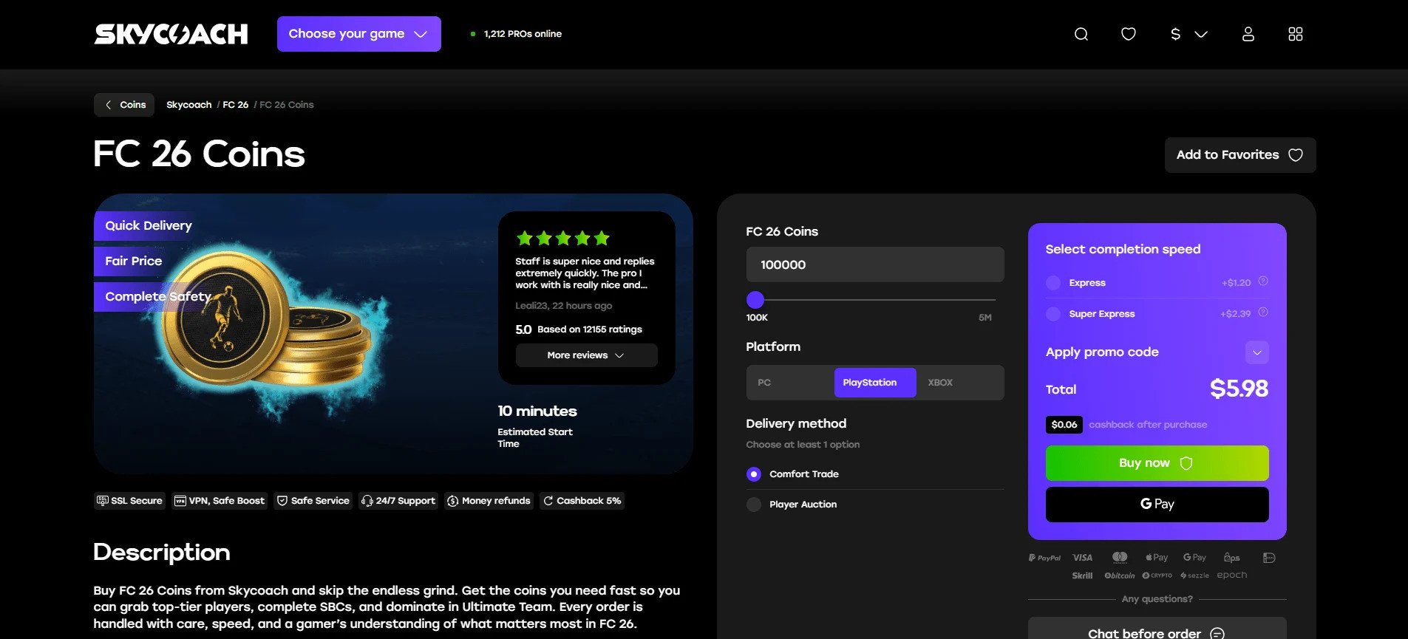Viewport: 1408px width, 639px height.
Task: Open the search magnifier icon
Action: click(1081, 34)
